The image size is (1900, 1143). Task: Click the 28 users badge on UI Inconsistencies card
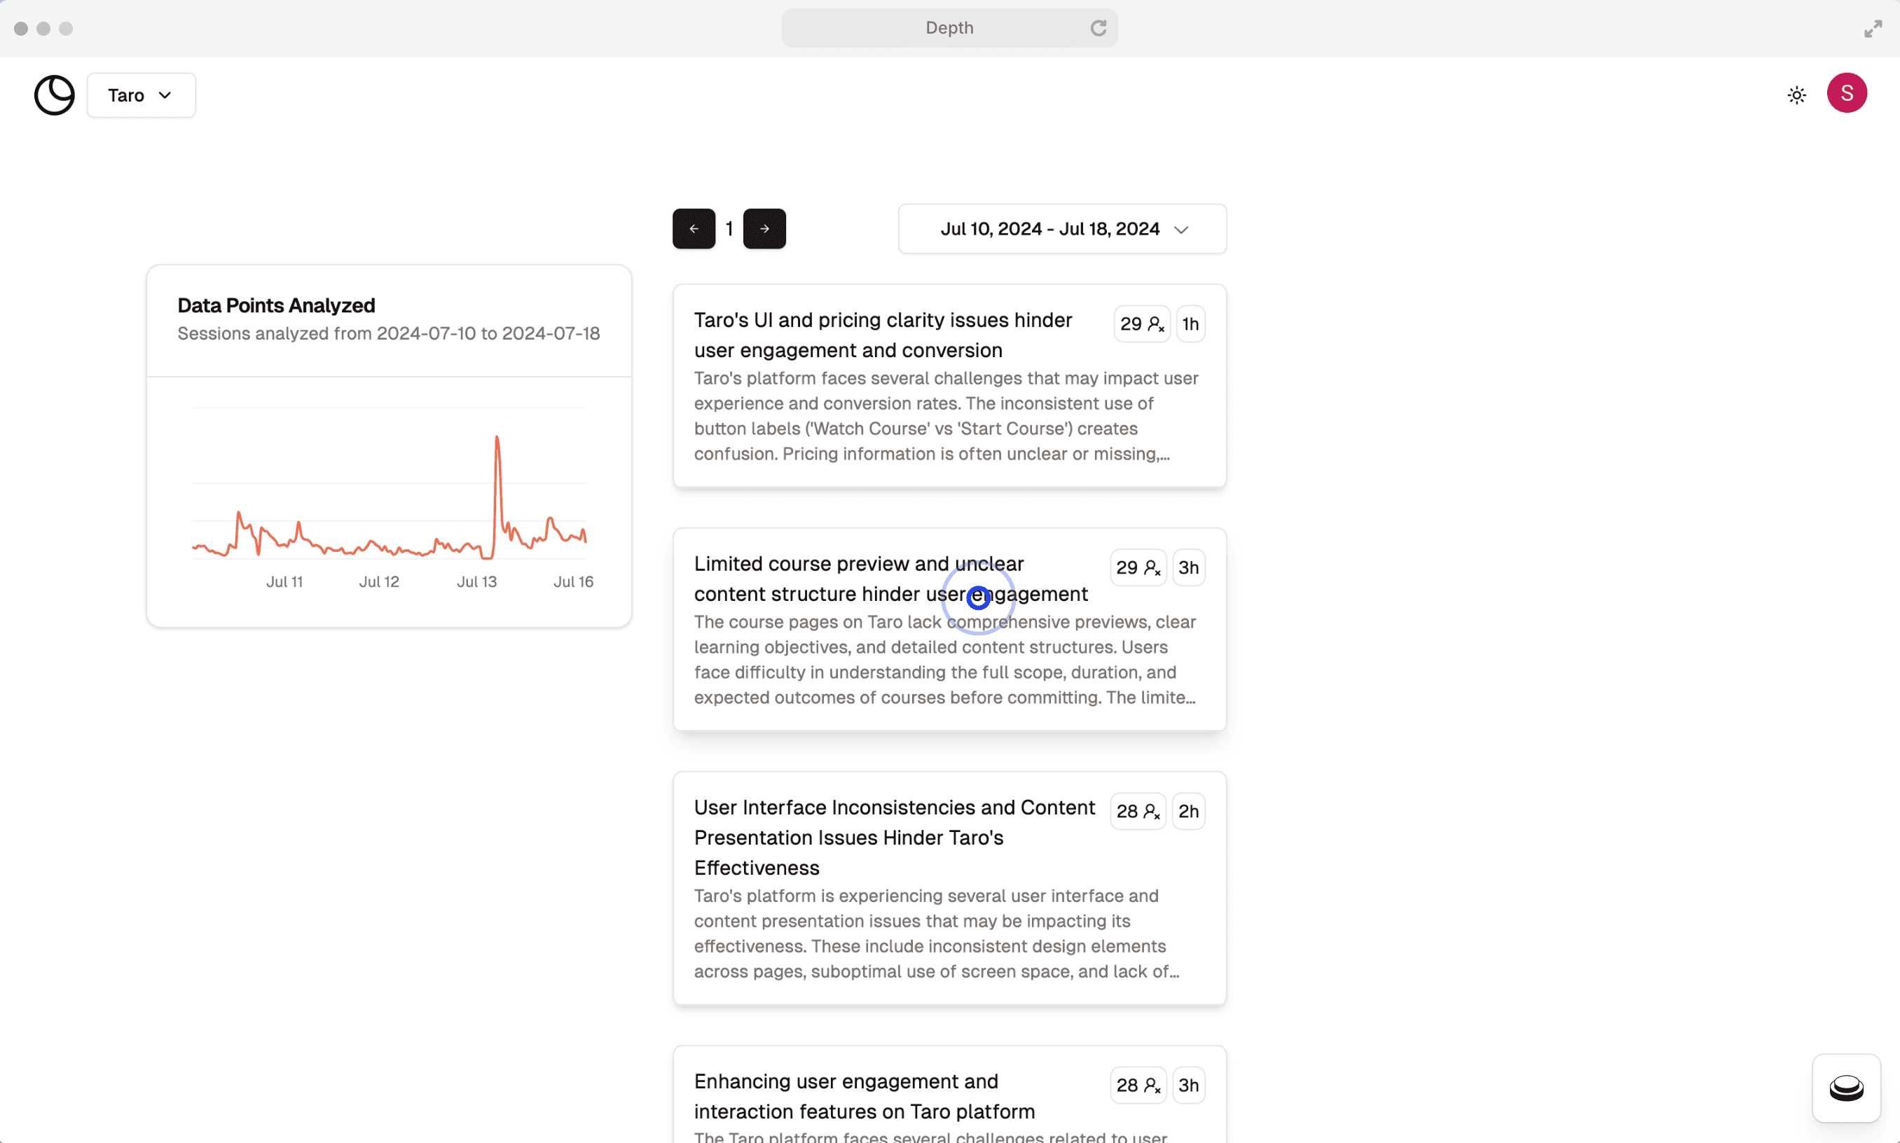pos(1137,811)
